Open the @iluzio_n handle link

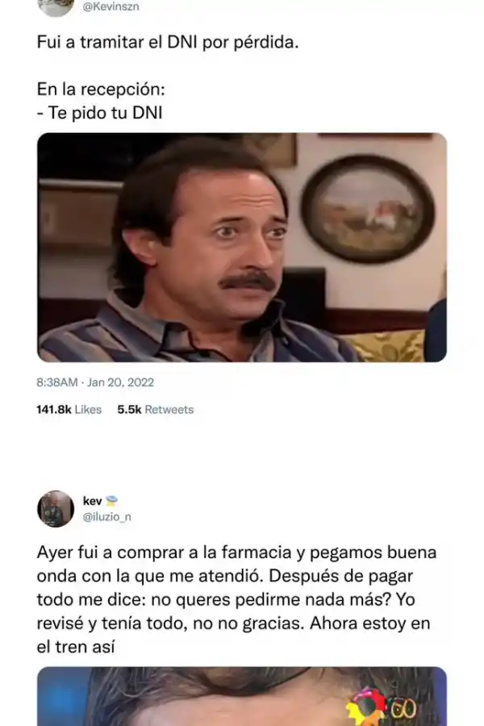click(x=107, y=517)
